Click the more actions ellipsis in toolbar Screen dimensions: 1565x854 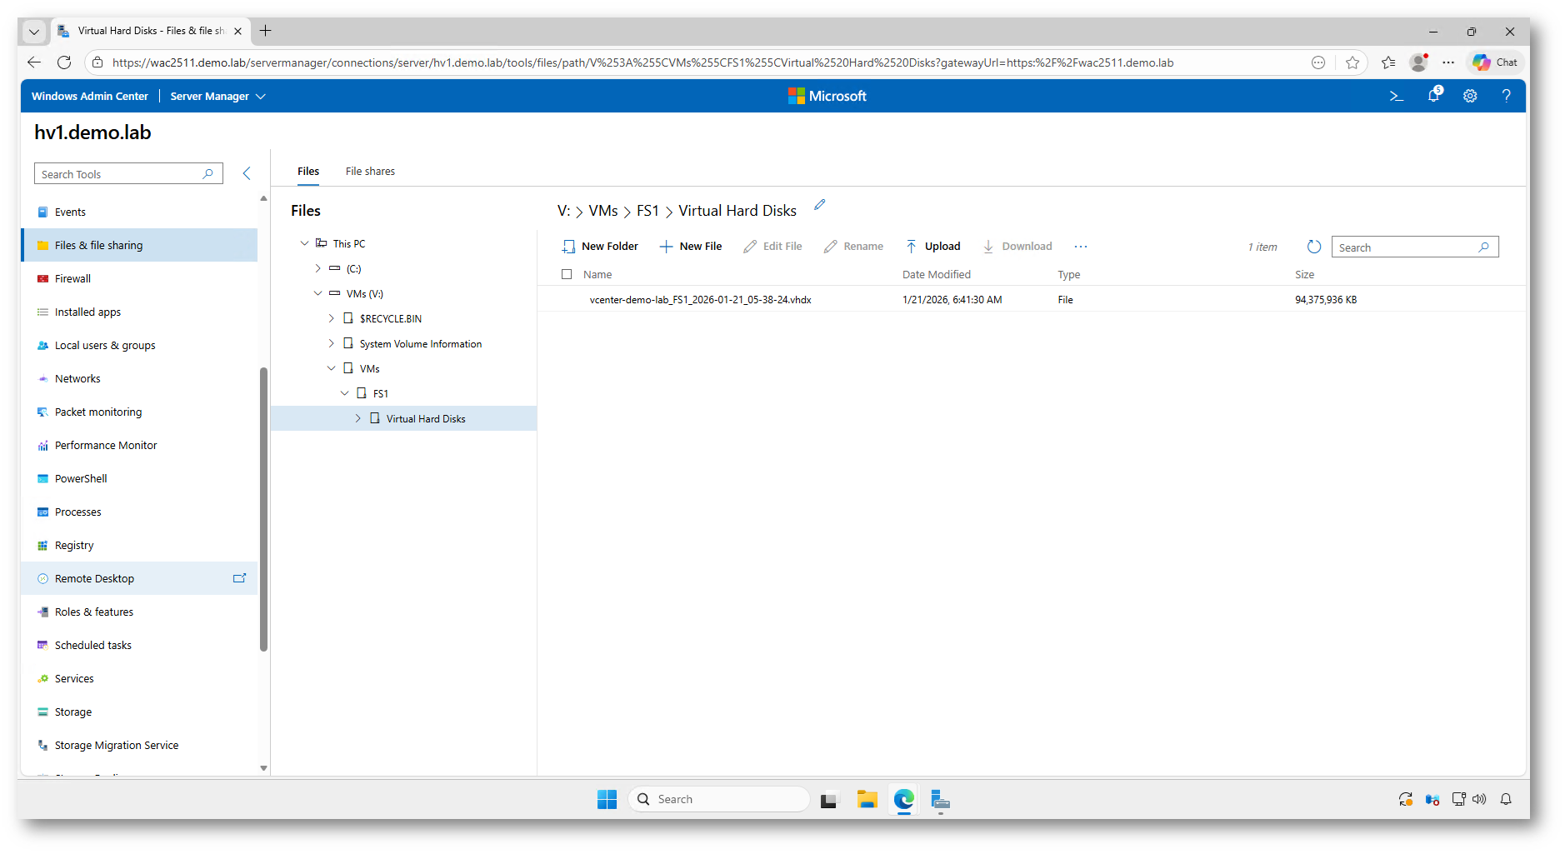click(1081, 247)
